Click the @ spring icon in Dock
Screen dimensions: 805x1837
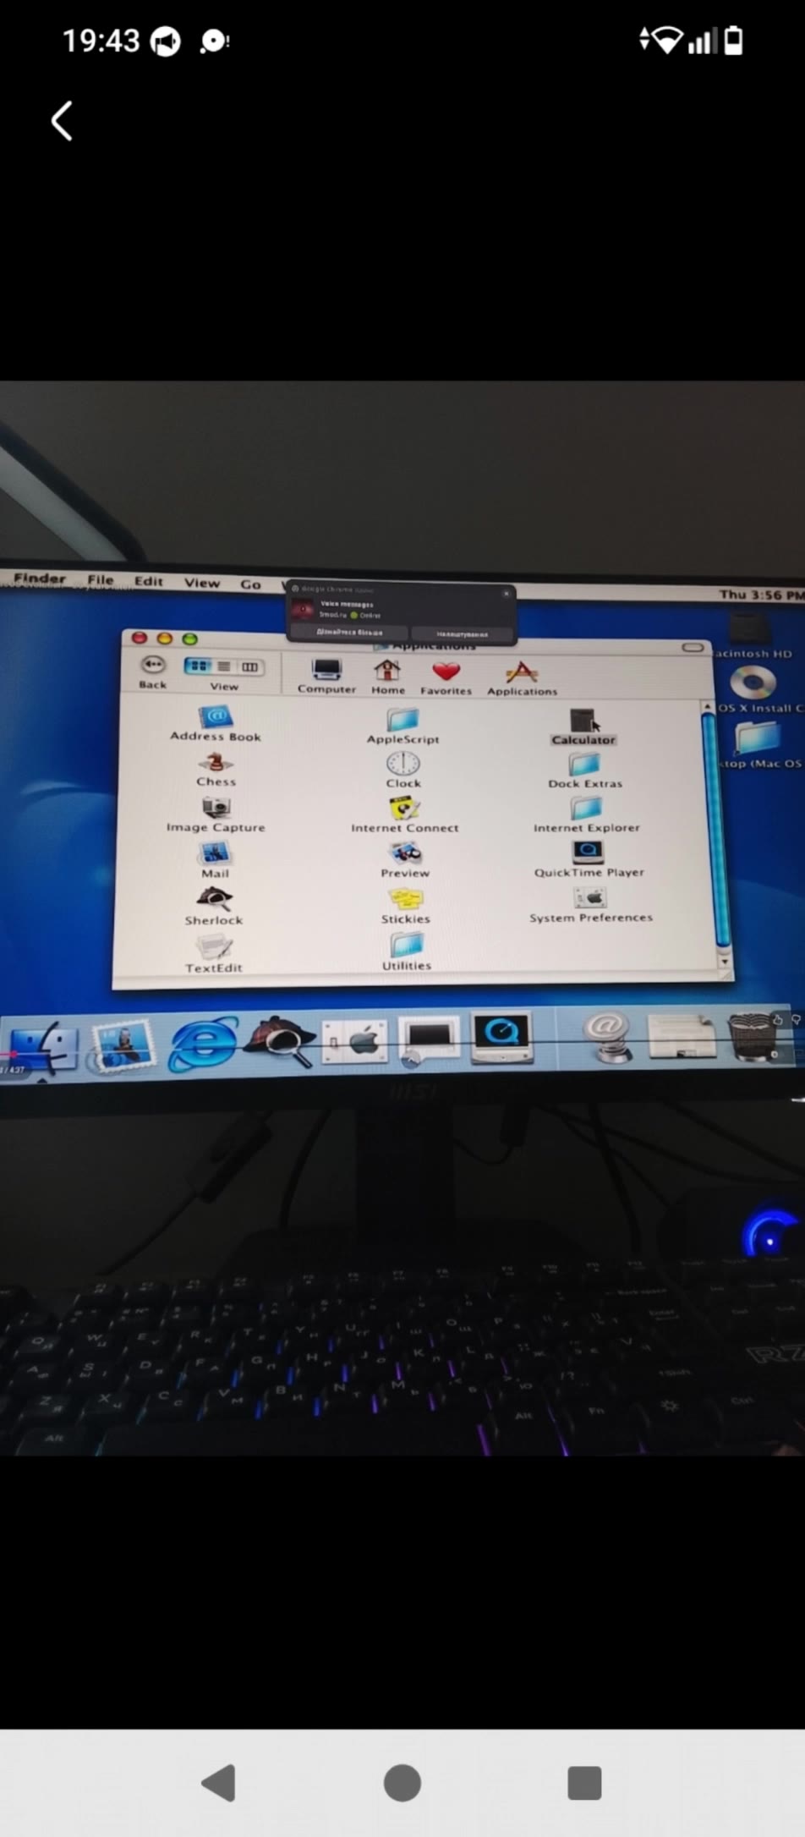(x=607, y=1036)
